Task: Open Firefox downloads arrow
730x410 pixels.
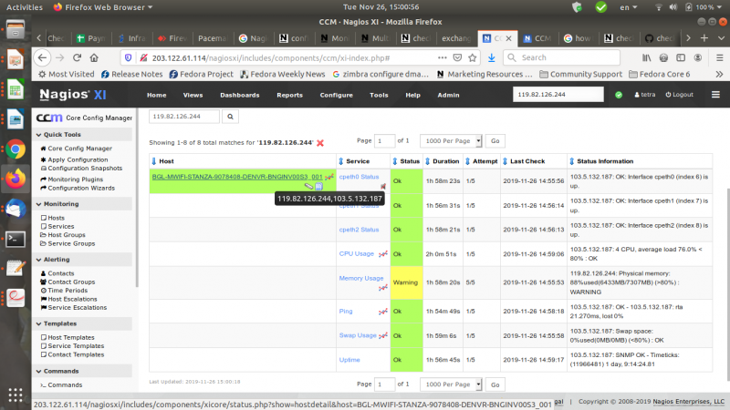Action: pos(491,57)
